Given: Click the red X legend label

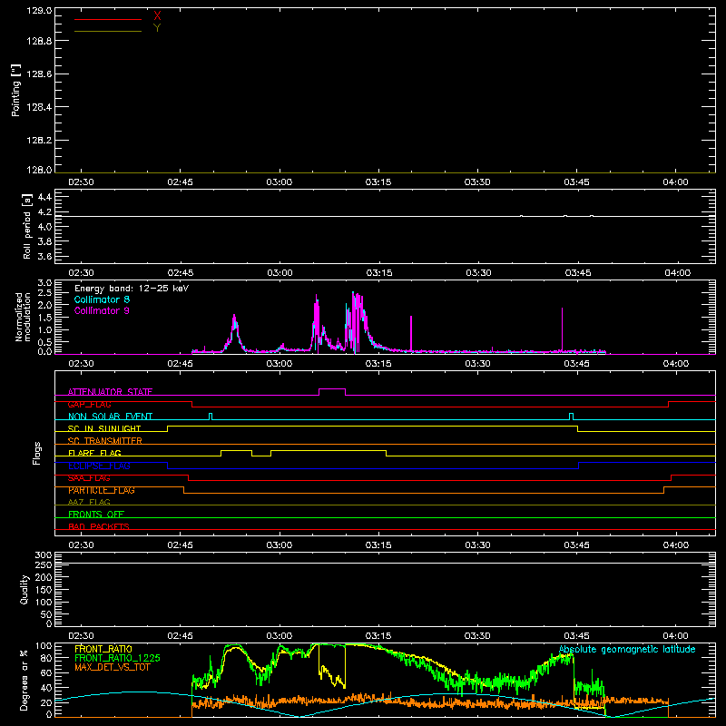Looking at the screenshot, I should (157, 16).
